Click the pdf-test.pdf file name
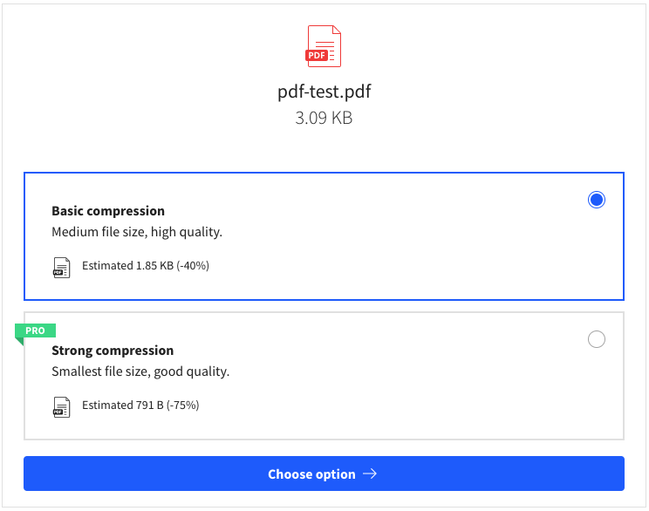 (324, 92)
